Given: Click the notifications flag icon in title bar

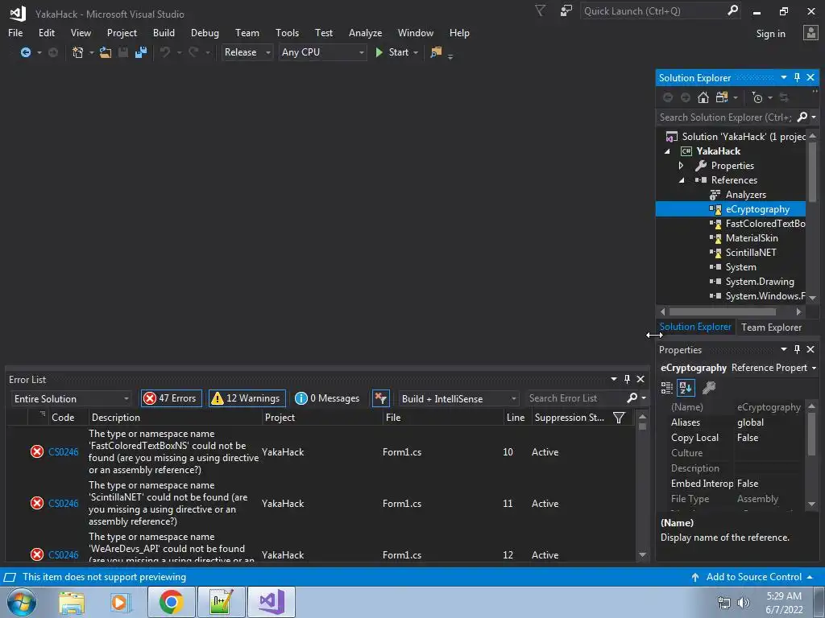Looking at the screenshot, I should click(540, 10).
